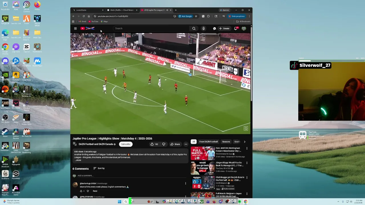Click the Enter passphrase profile chip
Image resolution: width=365 pixels, height=205 pixels.
(x=237, y=16)
